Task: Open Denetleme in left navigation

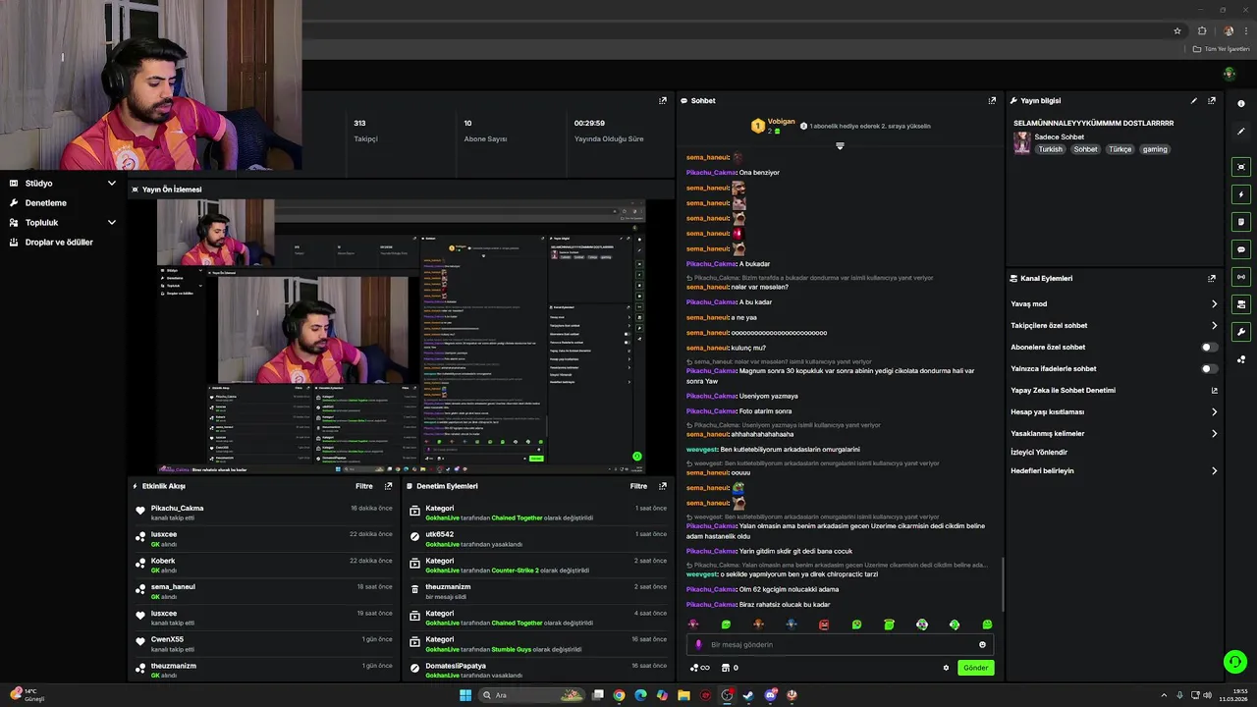Action: tap(46, 203)
